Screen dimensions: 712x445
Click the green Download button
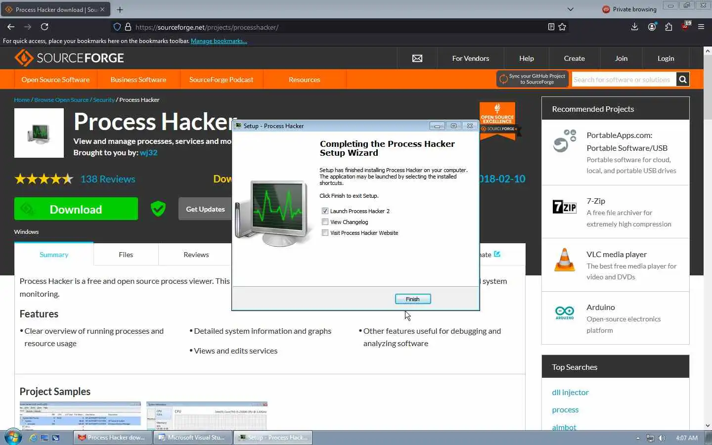click(76, 209)
